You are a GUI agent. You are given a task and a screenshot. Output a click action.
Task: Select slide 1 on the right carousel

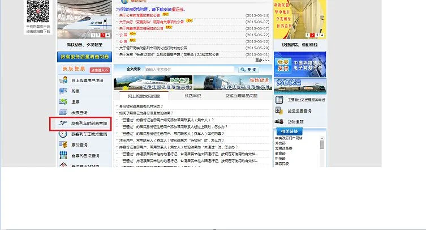click(307, 35)
